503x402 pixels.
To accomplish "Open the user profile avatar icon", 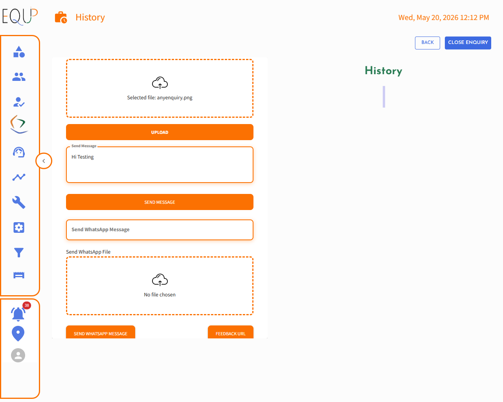I will click(18, 355).
